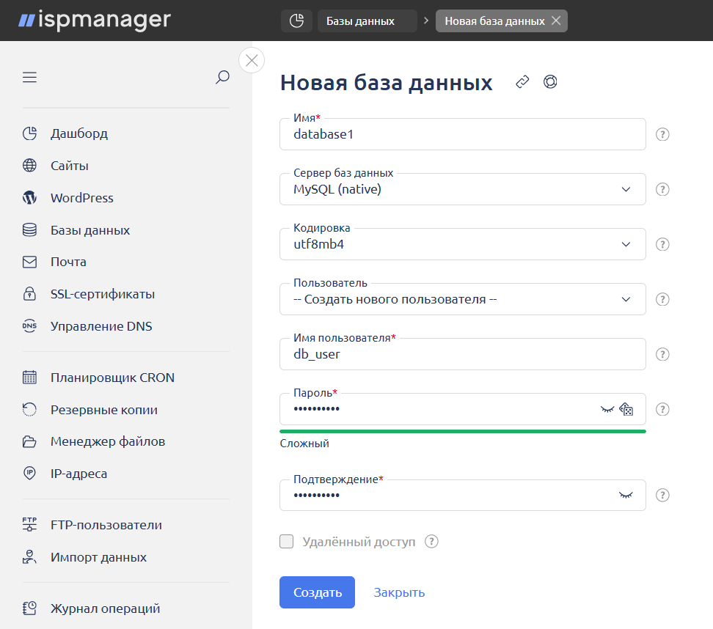The height and width of the screenshot is (629, 713).
Task: Click the Закрыть link
Action: coord(399,592)
